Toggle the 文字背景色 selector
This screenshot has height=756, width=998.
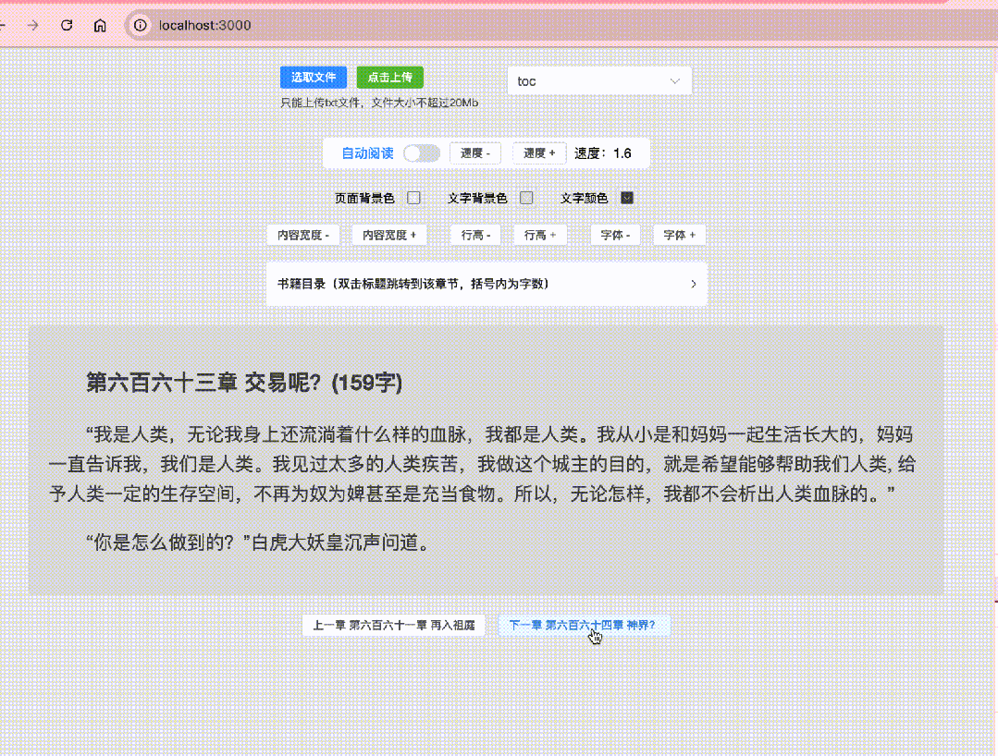pos(526,197)
